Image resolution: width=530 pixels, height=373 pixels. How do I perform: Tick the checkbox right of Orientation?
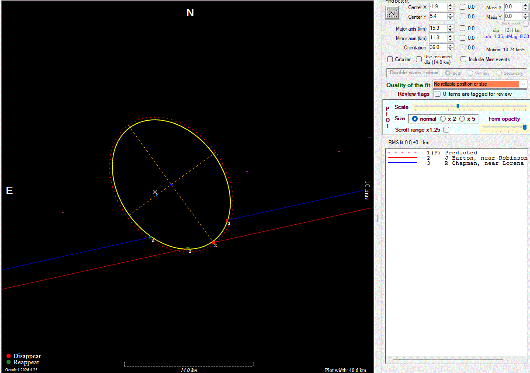462,47
